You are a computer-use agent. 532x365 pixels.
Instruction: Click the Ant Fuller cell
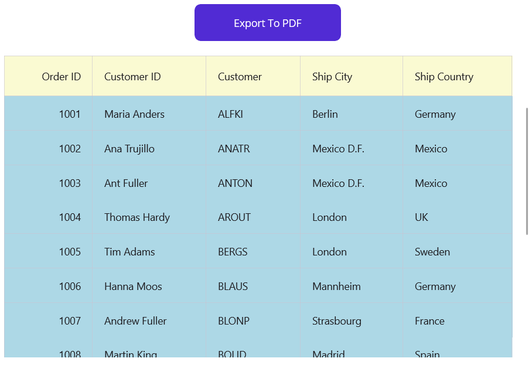[126, 183]
